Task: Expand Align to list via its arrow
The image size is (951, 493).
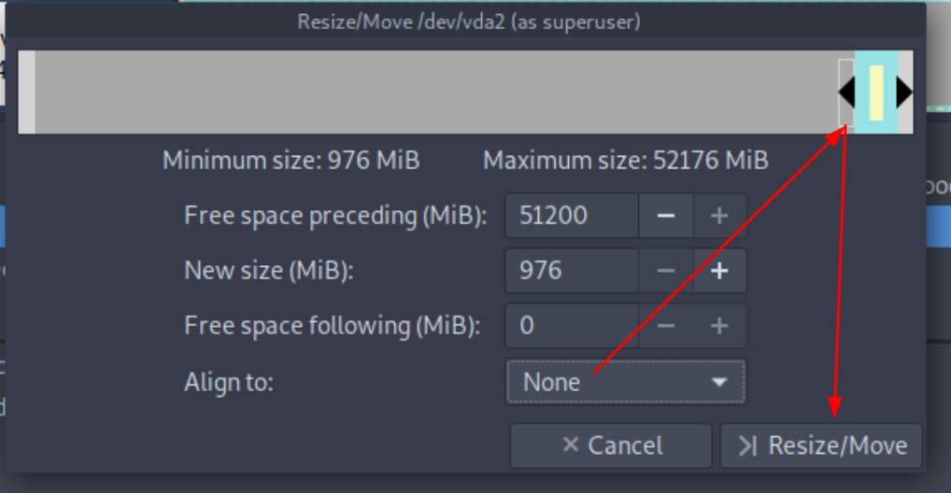Action: [x=719, y=382]
